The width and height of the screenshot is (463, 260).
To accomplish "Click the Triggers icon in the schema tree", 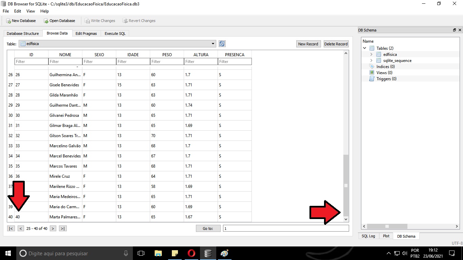I will tap(371, 79).
